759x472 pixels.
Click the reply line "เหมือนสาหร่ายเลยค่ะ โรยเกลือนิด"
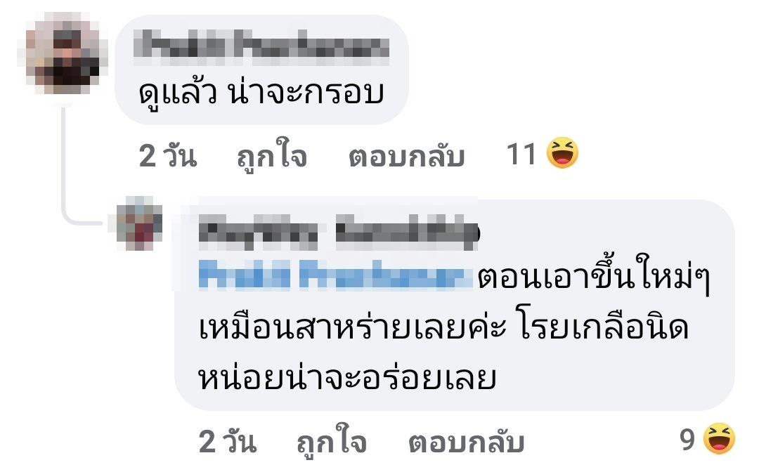tap(443, 327)
